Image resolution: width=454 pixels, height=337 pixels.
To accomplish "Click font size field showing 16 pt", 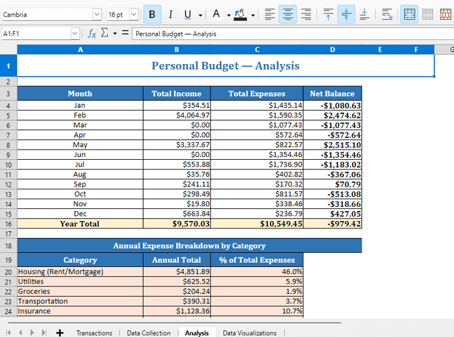I will tap(118, 14).
